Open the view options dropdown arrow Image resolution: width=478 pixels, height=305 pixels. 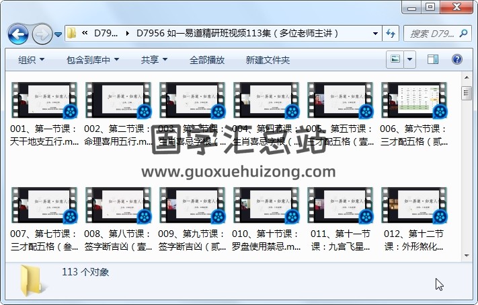click(x=409, y=60)
